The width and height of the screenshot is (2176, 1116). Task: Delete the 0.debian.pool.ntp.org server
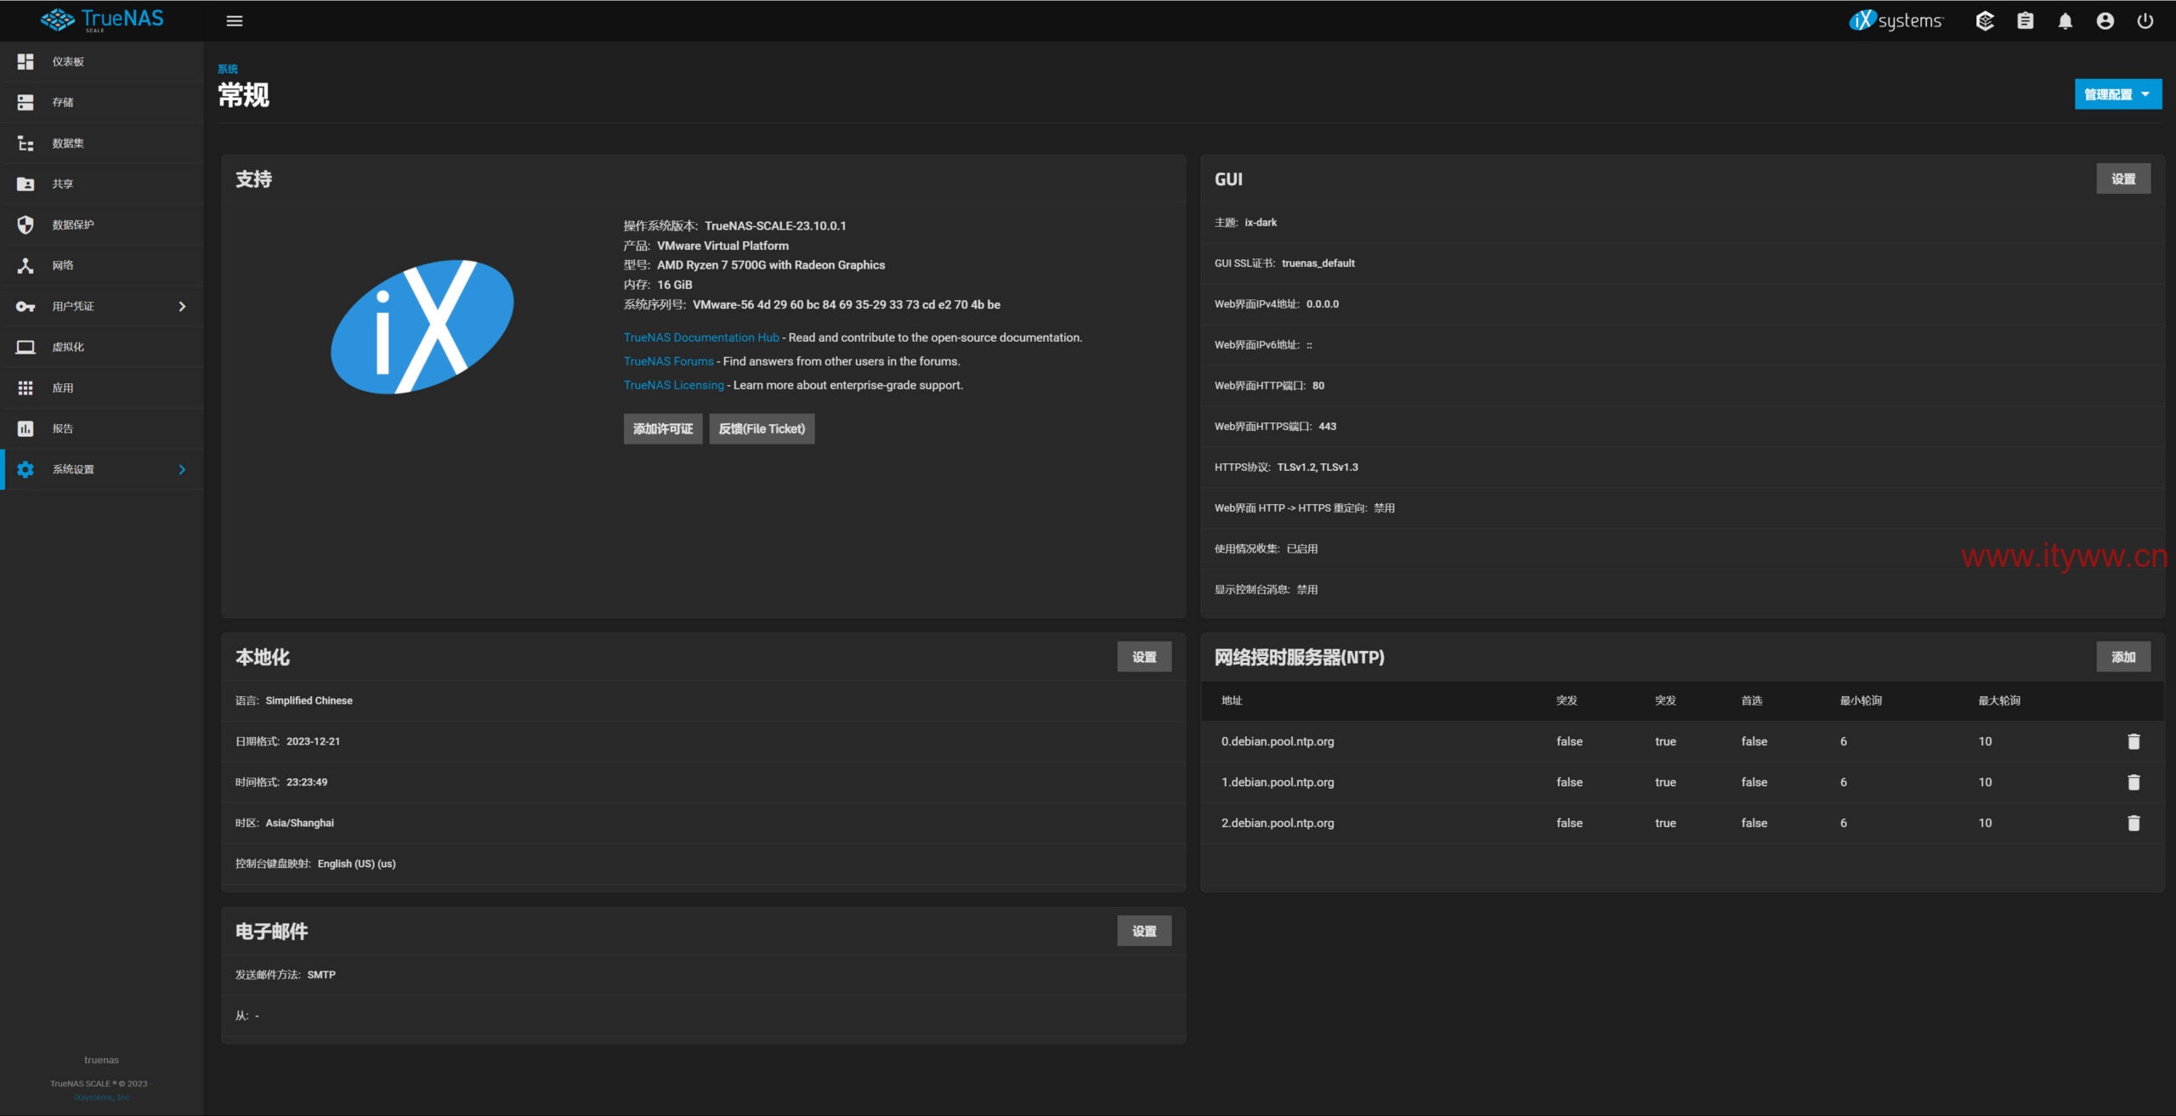tap(2133, 741)
